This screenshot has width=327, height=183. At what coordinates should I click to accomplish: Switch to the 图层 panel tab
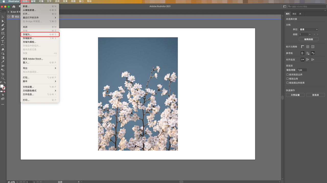(x=294, y=14)
